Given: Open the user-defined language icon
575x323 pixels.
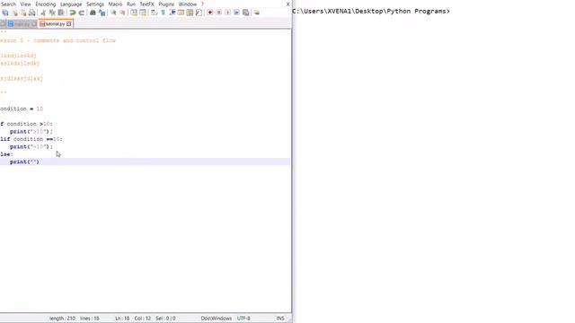Looking at the screenshot, I should click(x=181, y=13).
